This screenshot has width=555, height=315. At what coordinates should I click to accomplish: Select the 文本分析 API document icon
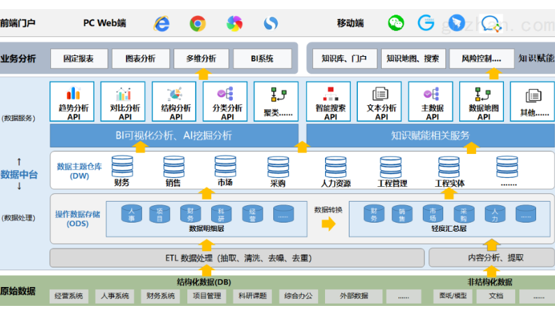[380, 94]
